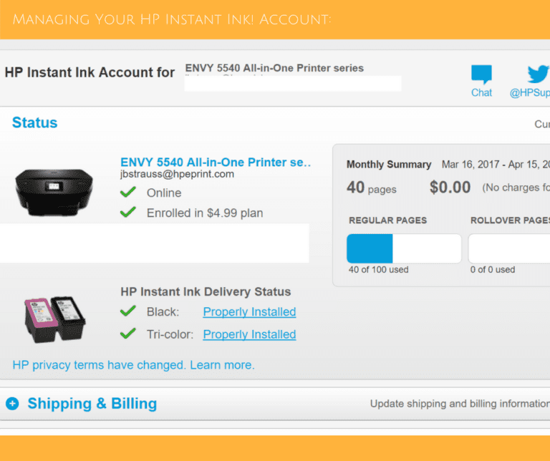This screenshot has height=461, width=550.
Task: Expand Shipping & Billing plus icon
Action: pyautogui.click(x=12, y=404)
